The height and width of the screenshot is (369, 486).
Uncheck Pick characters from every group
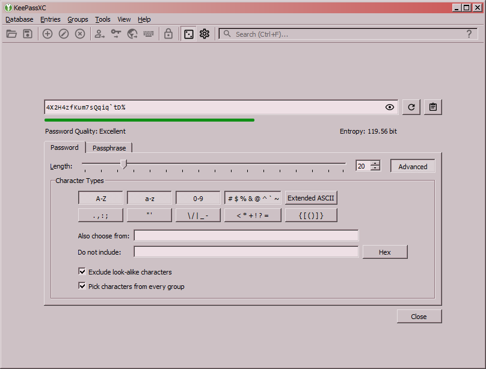(x=82, y=285)
